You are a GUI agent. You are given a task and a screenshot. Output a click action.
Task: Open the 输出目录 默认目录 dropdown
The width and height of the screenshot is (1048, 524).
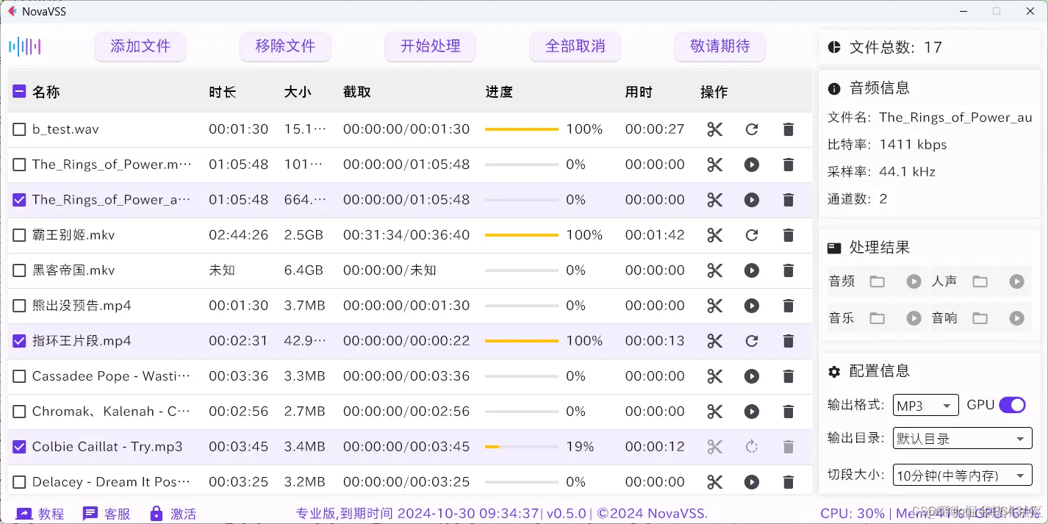[962, 438]
